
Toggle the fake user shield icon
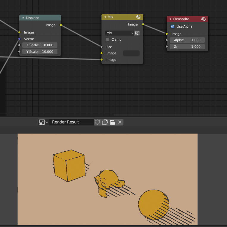coord(97,122)
